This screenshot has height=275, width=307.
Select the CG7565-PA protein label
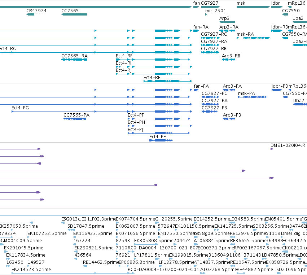coord(76,115)
